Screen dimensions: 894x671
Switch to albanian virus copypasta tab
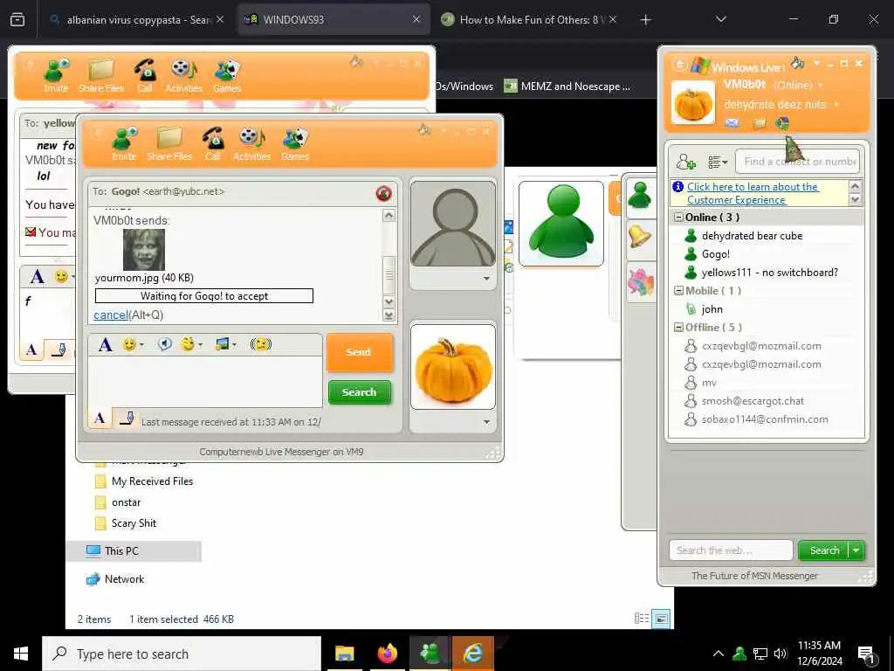(137, 19)
